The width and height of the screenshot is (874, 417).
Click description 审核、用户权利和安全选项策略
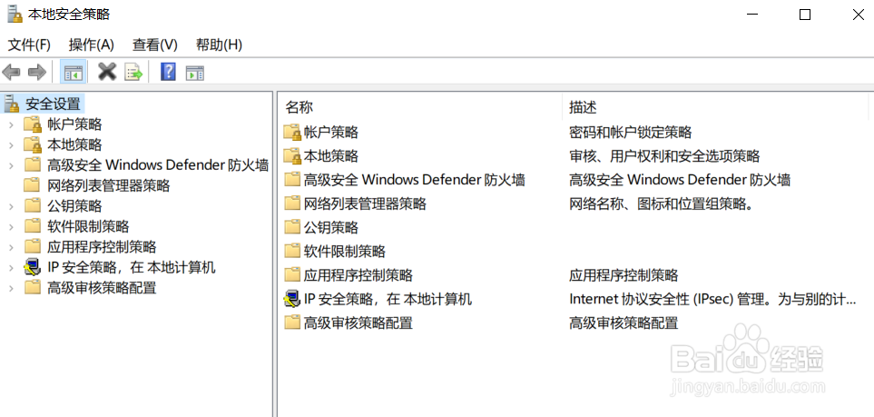[664, 156]
